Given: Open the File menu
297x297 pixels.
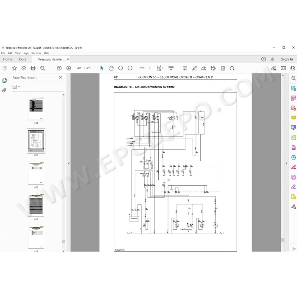Looking at the screenshot, I should pyautogui.click(x=3, y=53).
